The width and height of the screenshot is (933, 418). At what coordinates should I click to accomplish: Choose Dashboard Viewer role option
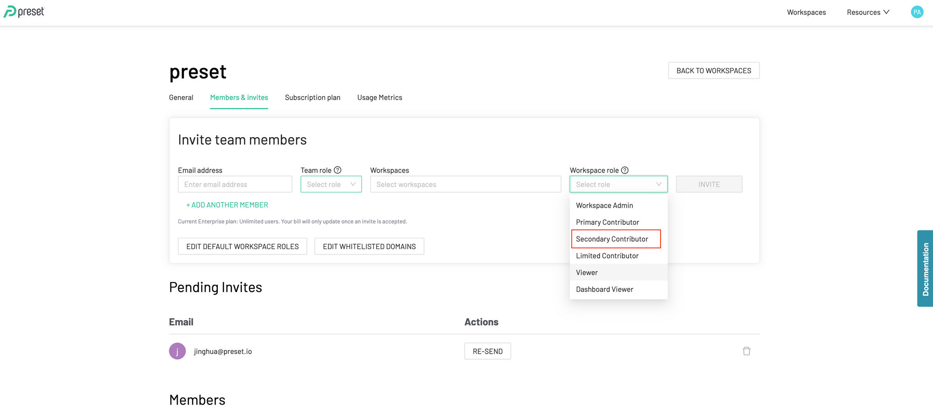[x=619, y=289]
